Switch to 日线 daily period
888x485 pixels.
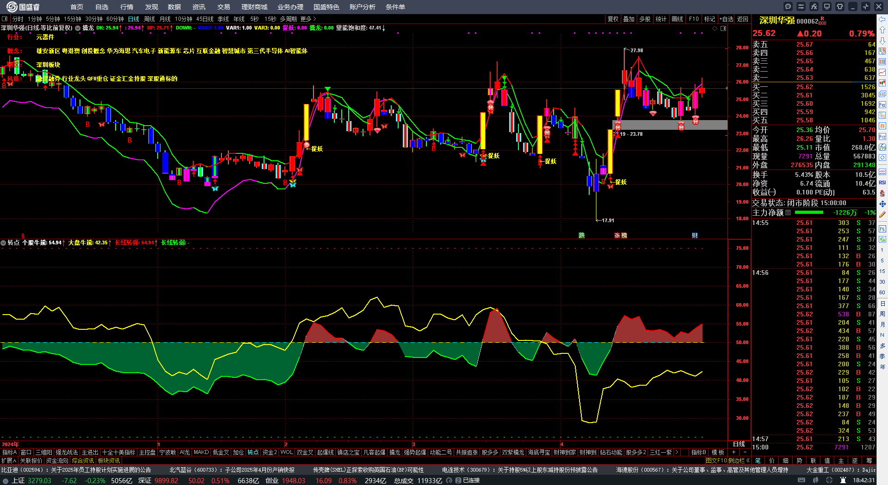(x=134, y=19)
